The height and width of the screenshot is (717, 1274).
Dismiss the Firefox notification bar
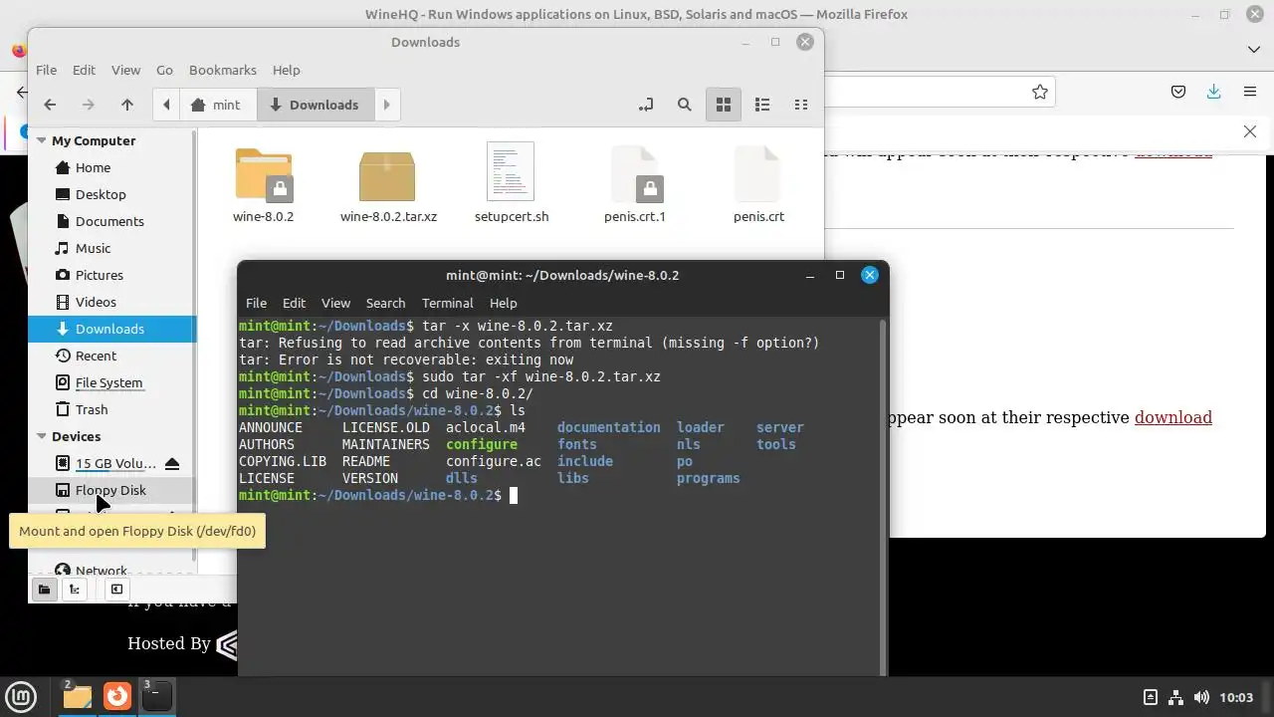tap(1250, 131)
